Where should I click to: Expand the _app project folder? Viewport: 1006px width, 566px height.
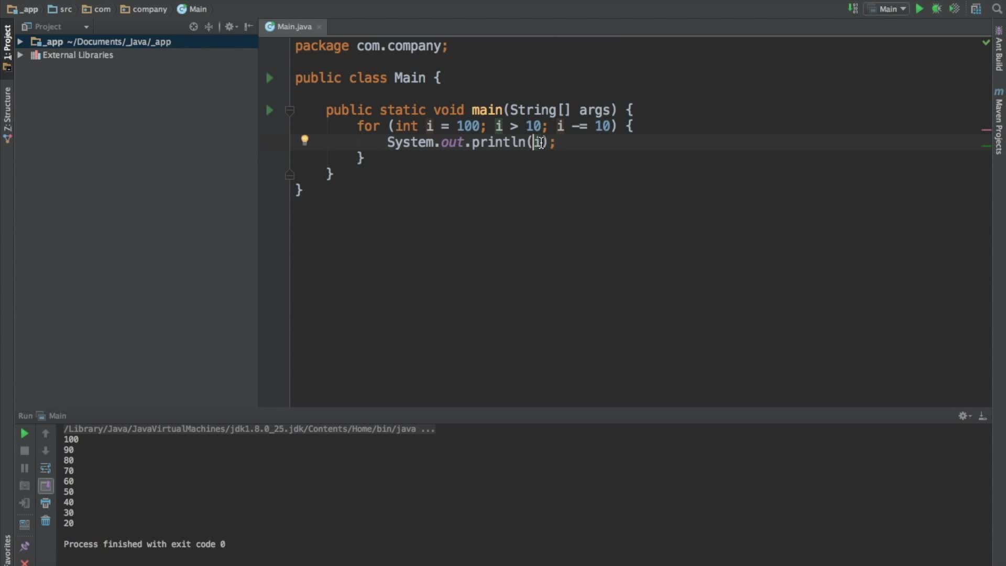pyautogui.click(x=20, y=41)
